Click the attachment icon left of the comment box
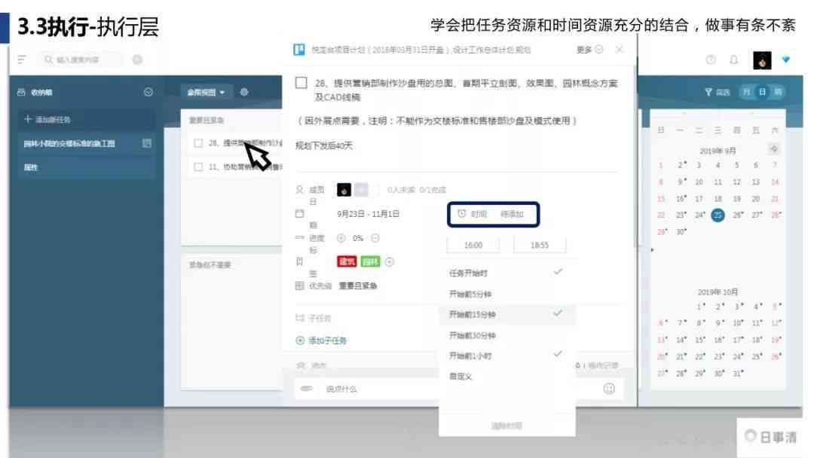Image resolution: width=814 pixels, height=458 pixels. click(x=306, y=389)
